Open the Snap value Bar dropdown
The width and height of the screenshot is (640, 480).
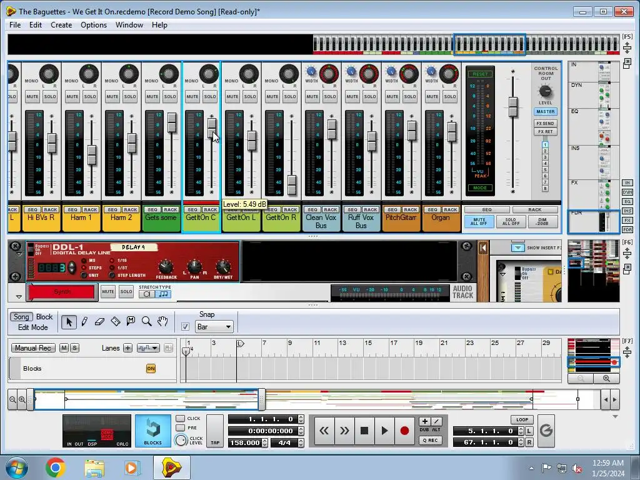point(214,326)
